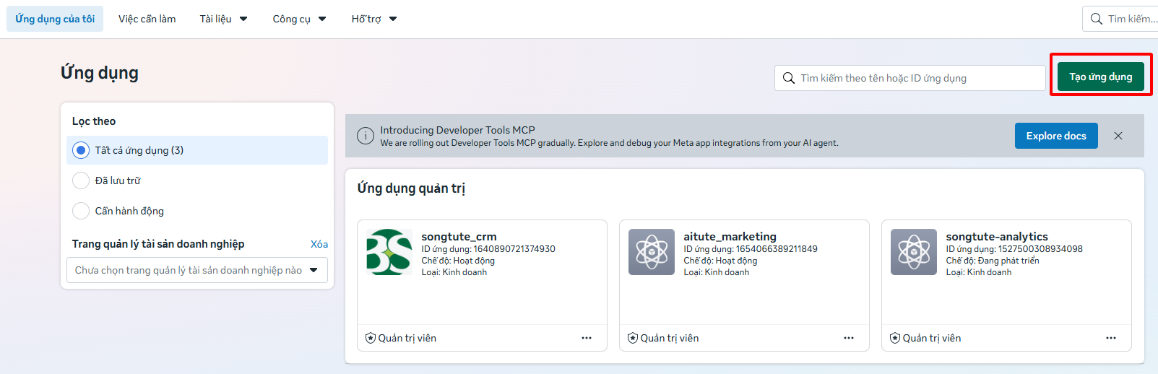Click the top Tìm kiếm search icon
Image resolution: width=1158 pixels, height=374 pixels.
tap(1097, 19)
